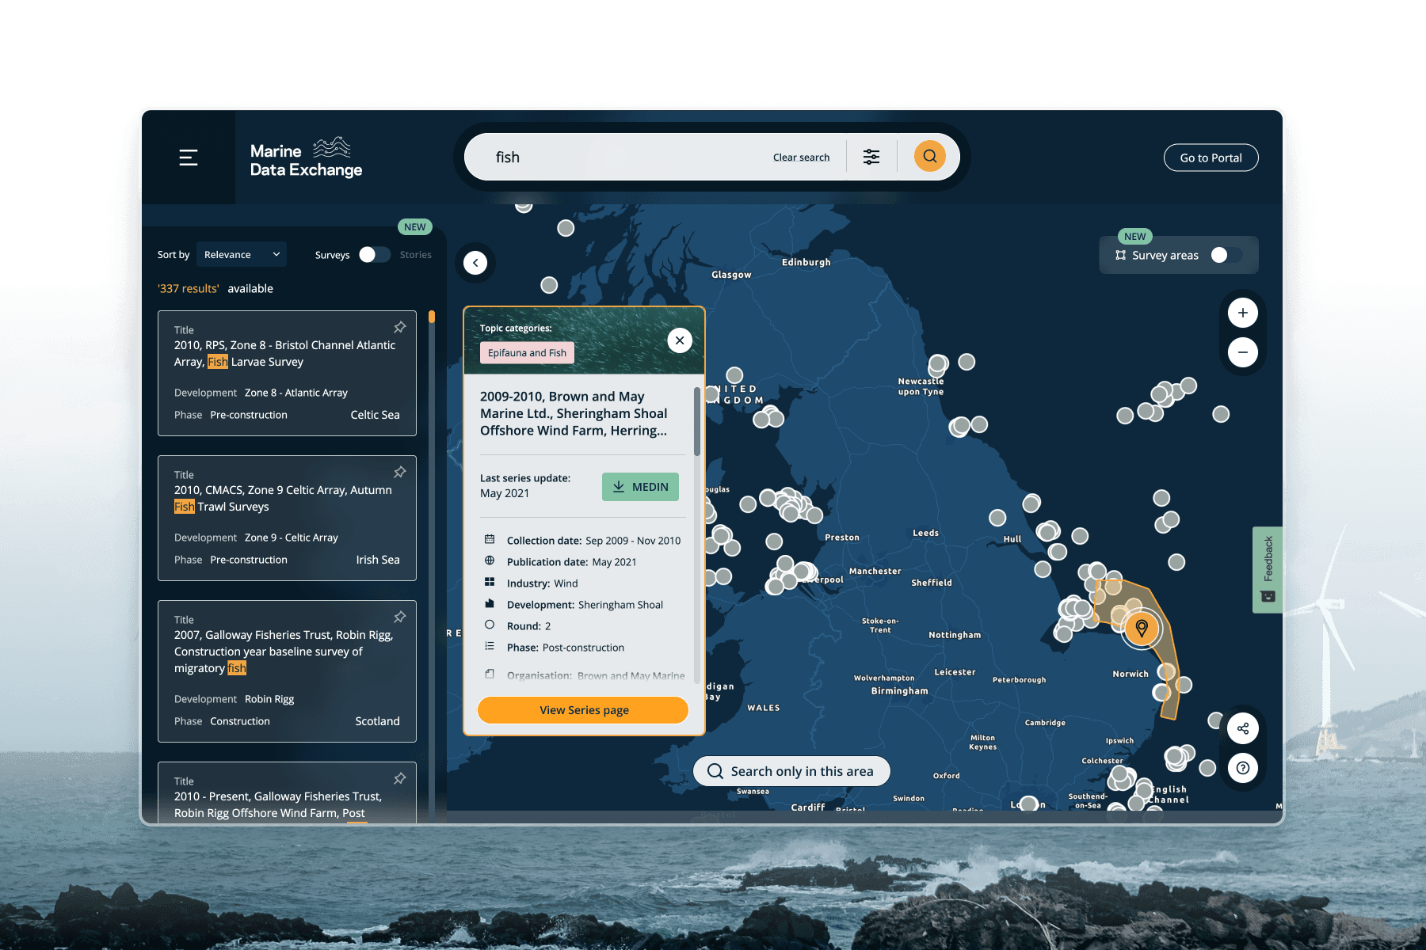The height and width of the screenshot is (950, 1426).
Task: Open the CMACS Zone 9 Autumn Fish Trawl result
Action: pos(287,518)
